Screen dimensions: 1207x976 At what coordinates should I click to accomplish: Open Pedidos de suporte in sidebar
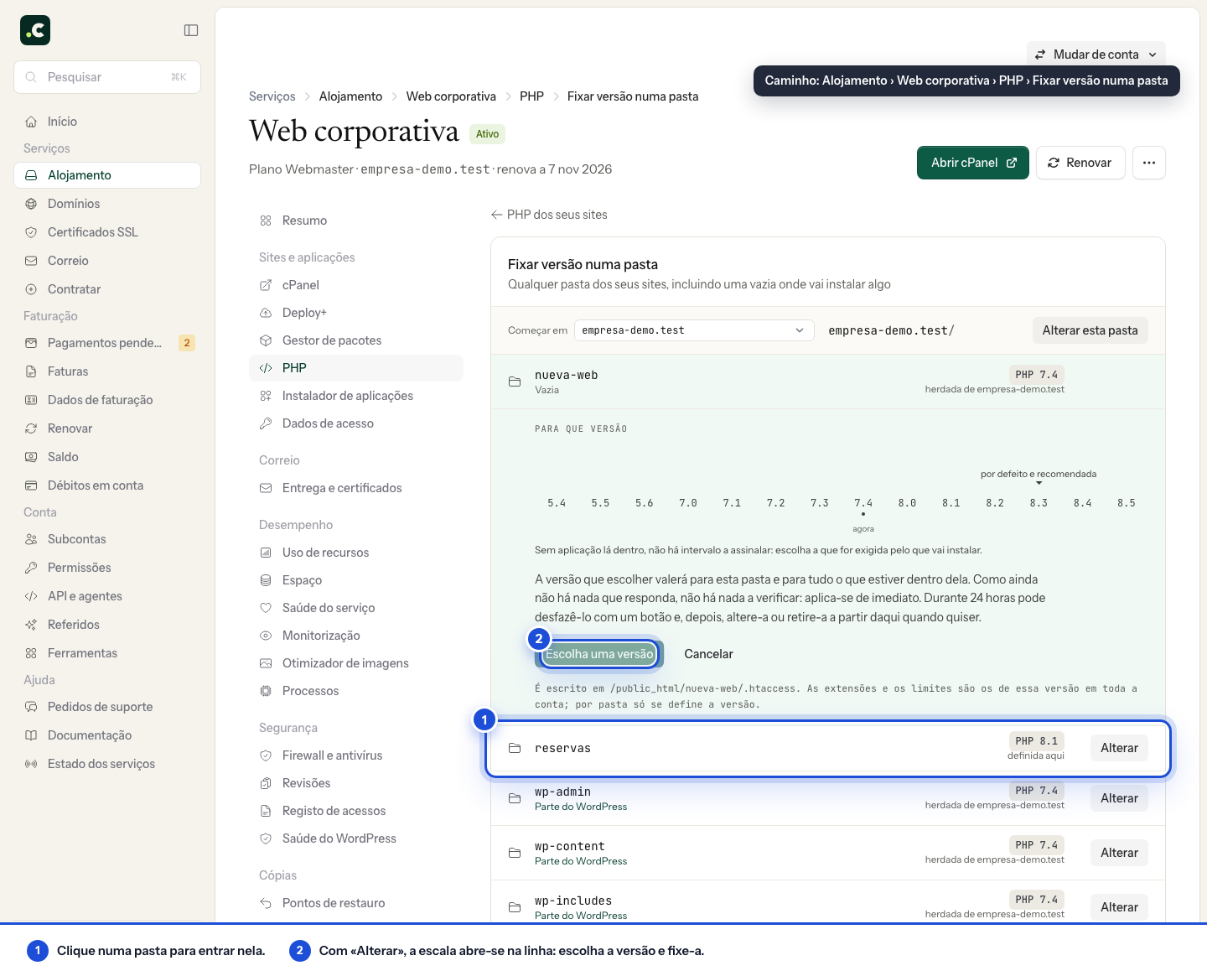[107, 707]
